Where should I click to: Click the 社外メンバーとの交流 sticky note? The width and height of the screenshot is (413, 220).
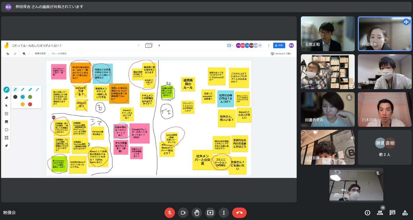[202, 160]
